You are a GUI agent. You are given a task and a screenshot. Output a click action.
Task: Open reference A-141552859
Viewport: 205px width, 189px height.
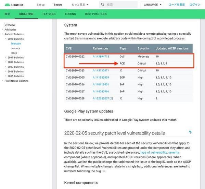pyautogui.click(x=101, y=78)
